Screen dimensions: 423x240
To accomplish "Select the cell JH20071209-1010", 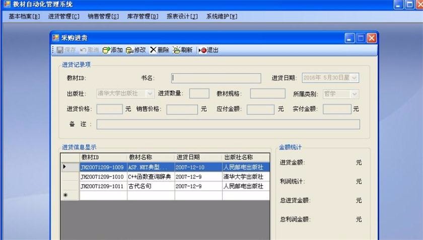I will pyautogui.click(x=103, y=177).
